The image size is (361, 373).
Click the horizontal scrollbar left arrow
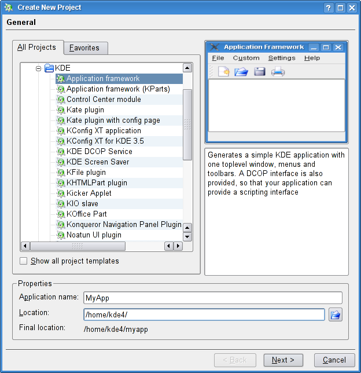point(24,246)
